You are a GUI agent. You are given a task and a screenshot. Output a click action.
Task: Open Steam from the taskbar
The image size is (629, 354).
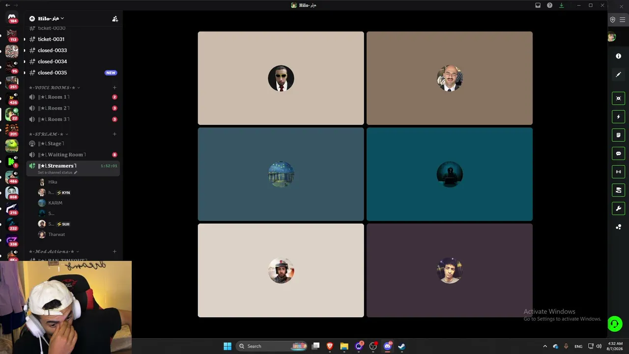[x=402, y=346]
